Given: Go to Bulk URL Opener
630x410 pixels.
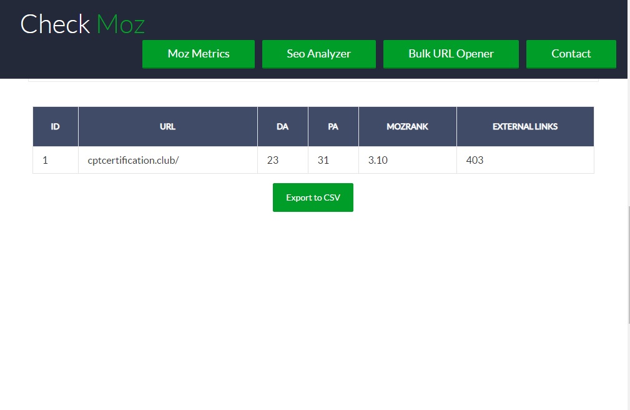Looking at the screenshot, I should pyautogui.click(x=451, y=54).
